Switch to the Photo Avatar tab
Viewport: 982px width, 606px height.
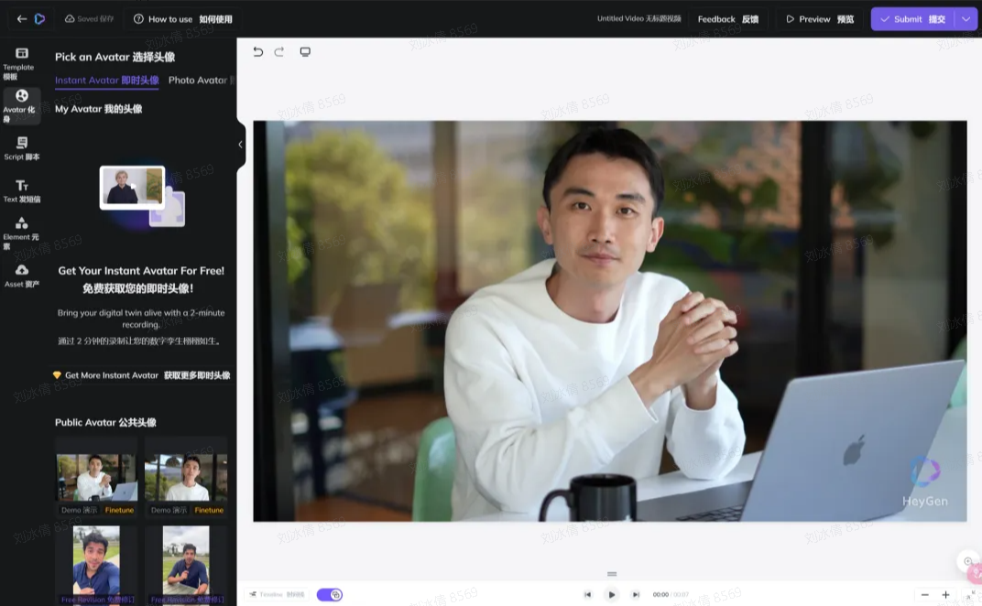200,81
